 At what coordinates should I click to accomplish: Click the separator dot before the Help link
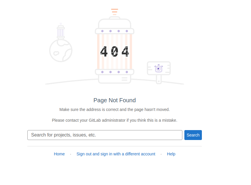click(x=161, y=154)
